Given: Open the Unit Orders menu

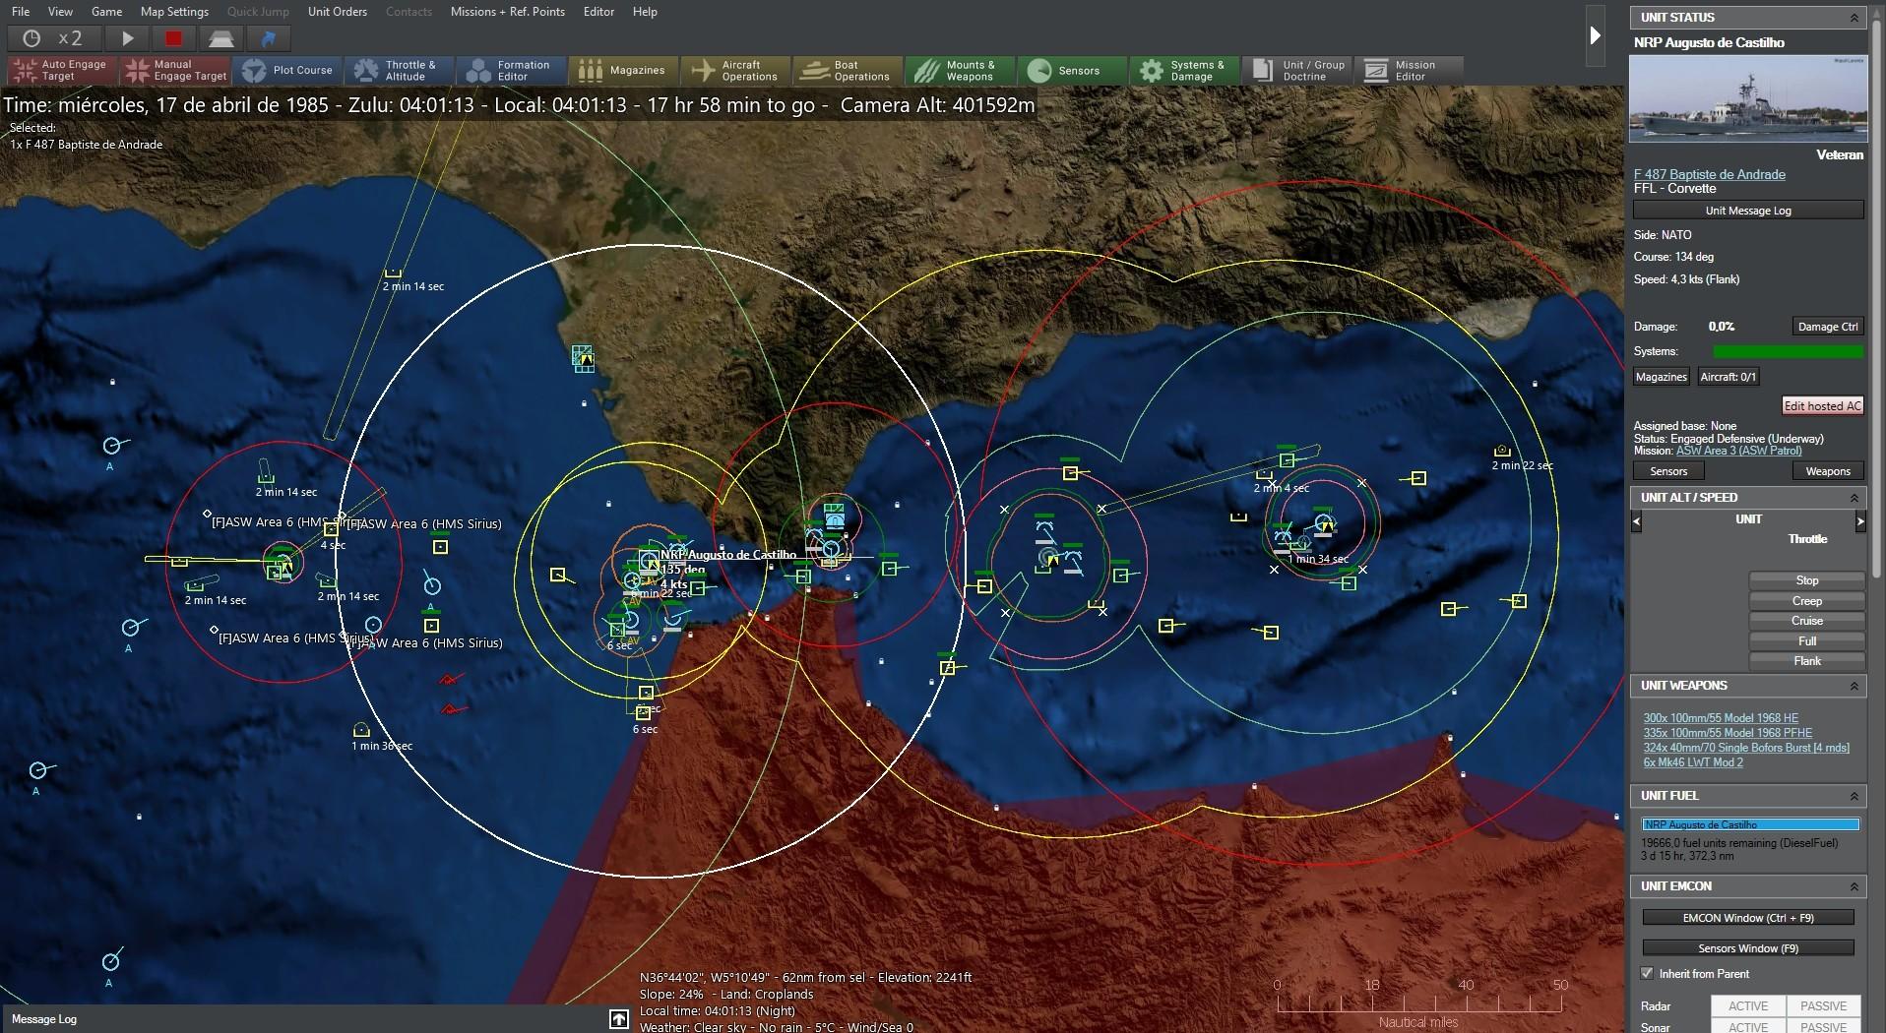Looking at the screenshot, I should (x=337, y=12).
